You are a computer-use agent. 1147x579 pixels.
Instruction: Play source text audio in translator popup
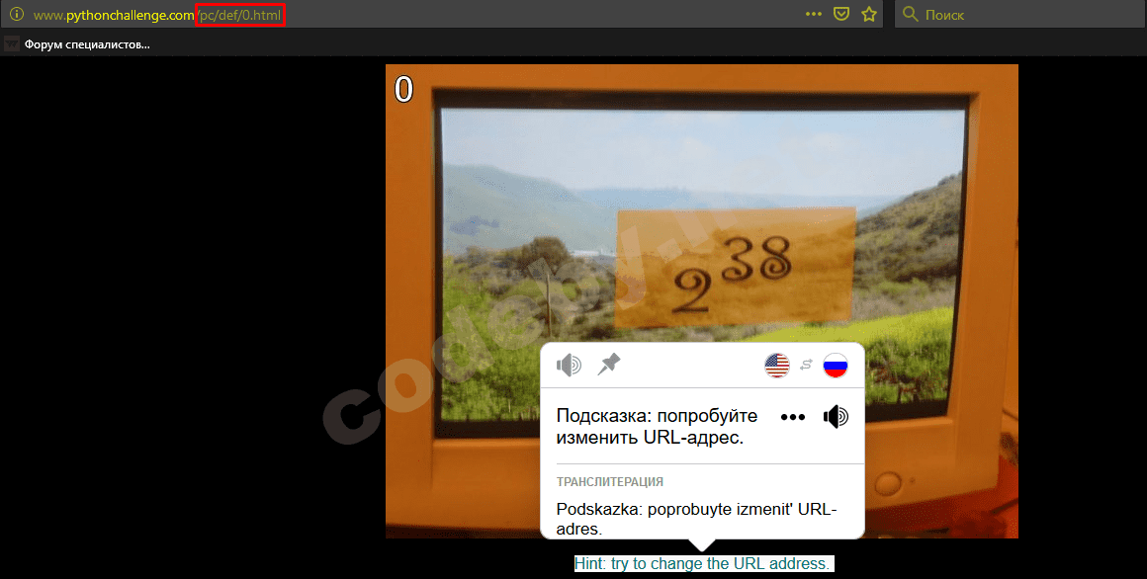click(569, 365)
